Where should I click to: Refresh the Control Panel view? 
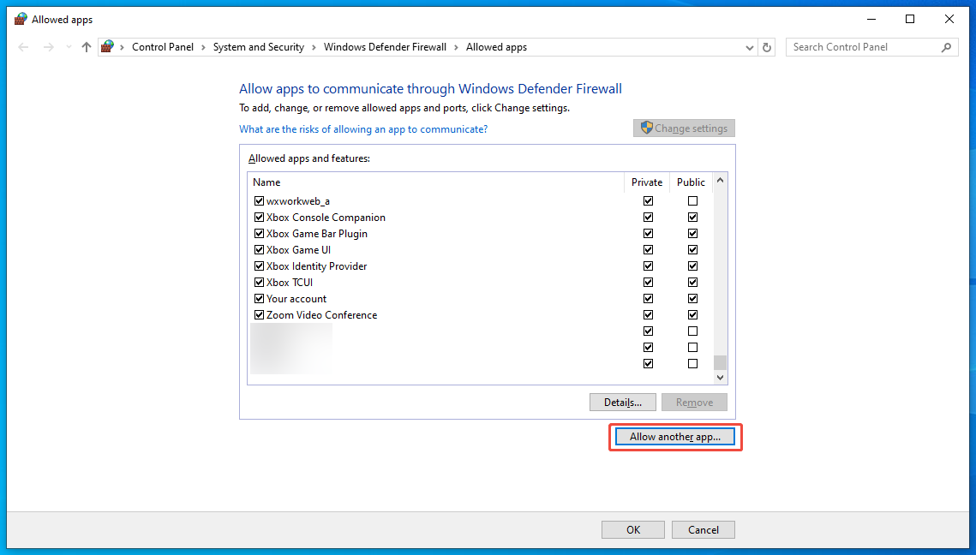point(767,47)
